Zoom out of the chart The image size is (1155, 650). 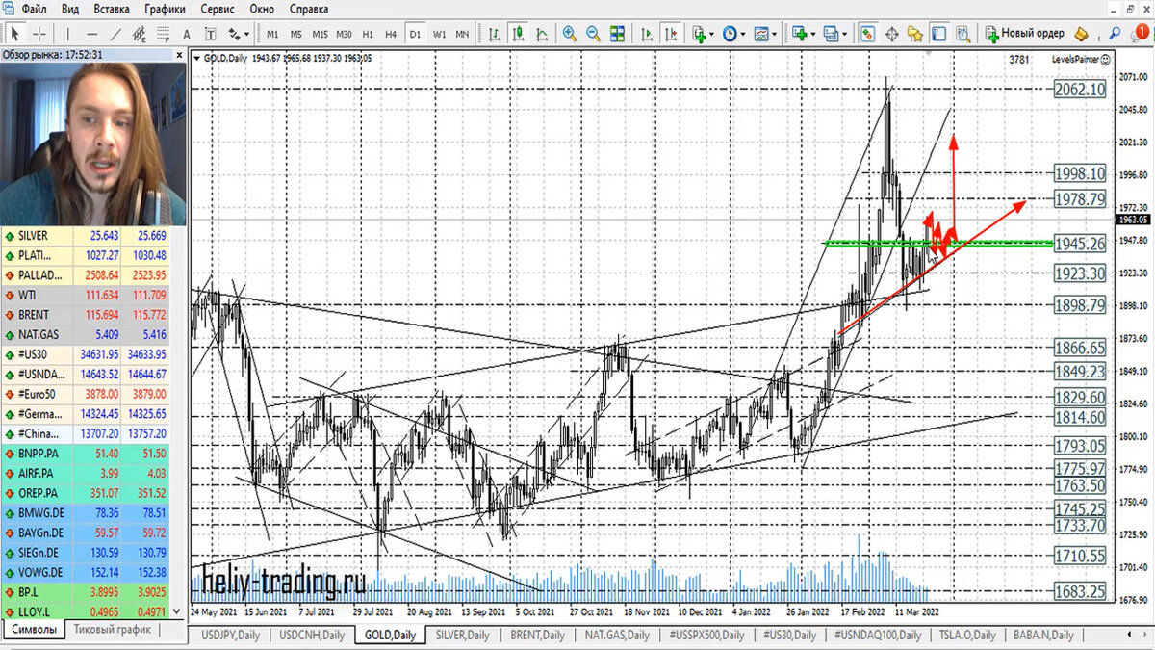pyautogui.click(x=594, y=34)
